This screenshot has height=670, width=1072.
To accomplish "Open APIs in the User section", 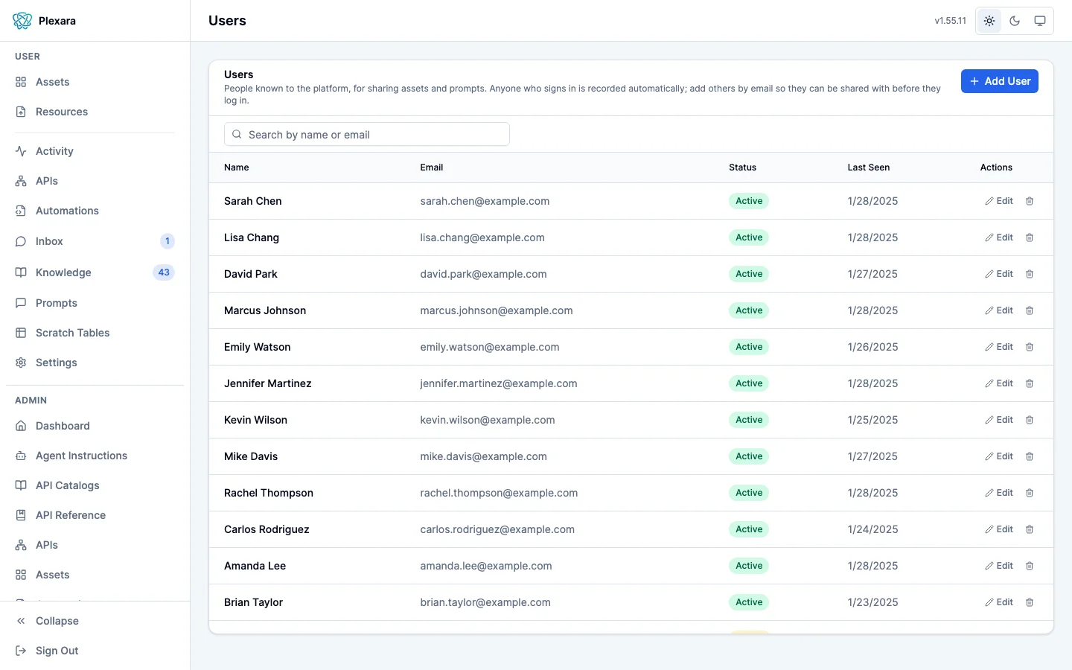I will click(95, 181).
